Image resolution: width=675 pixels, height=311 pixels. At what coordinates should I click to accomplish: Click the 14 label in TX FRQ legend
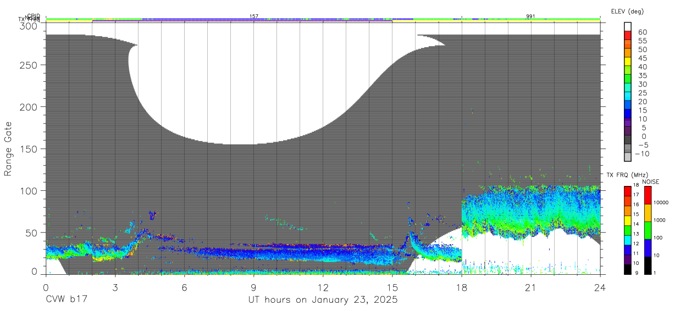[635, 224]
